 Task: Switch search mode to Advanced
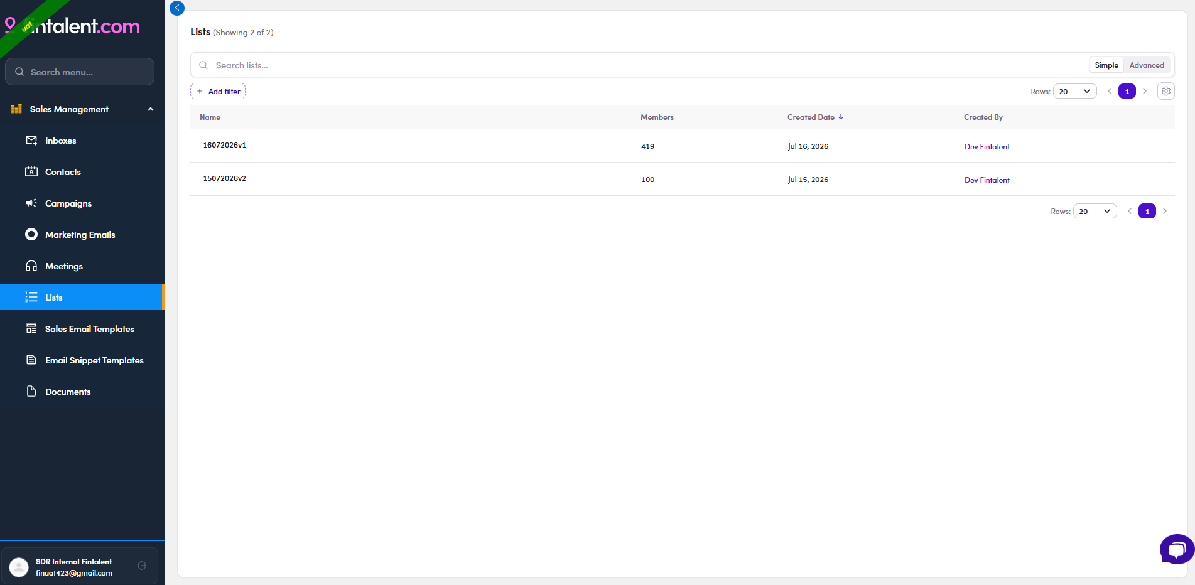point(1147,65)
